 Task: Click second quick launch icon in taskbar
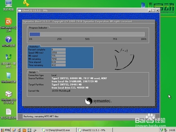(x=19, y=130)
